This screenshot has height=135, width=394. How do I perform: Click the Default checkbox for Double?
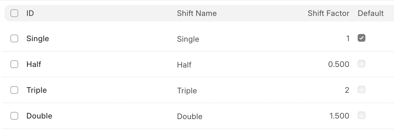click(x=361, y=116)
